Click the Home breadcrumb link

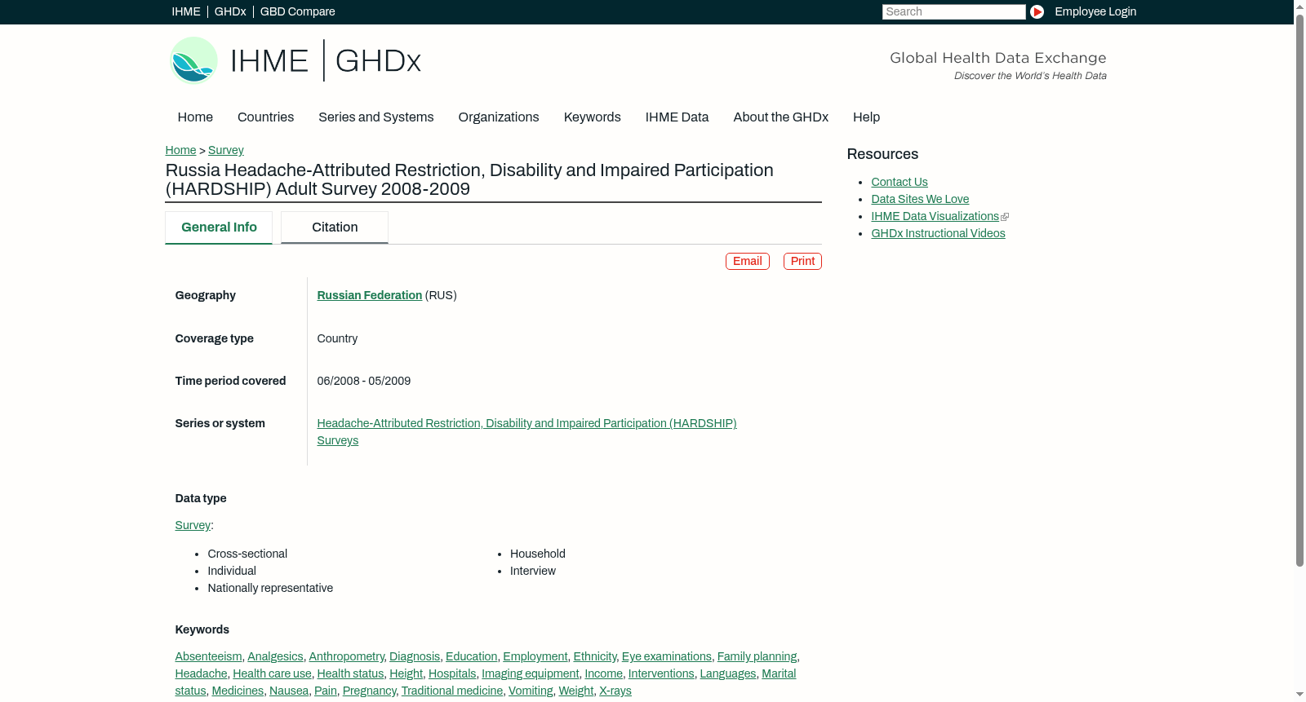coord(180,151)
